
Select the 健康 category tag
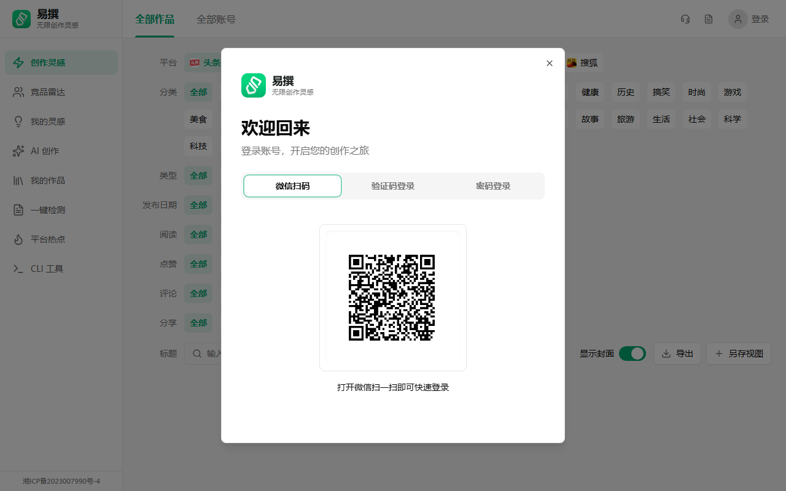590,92
